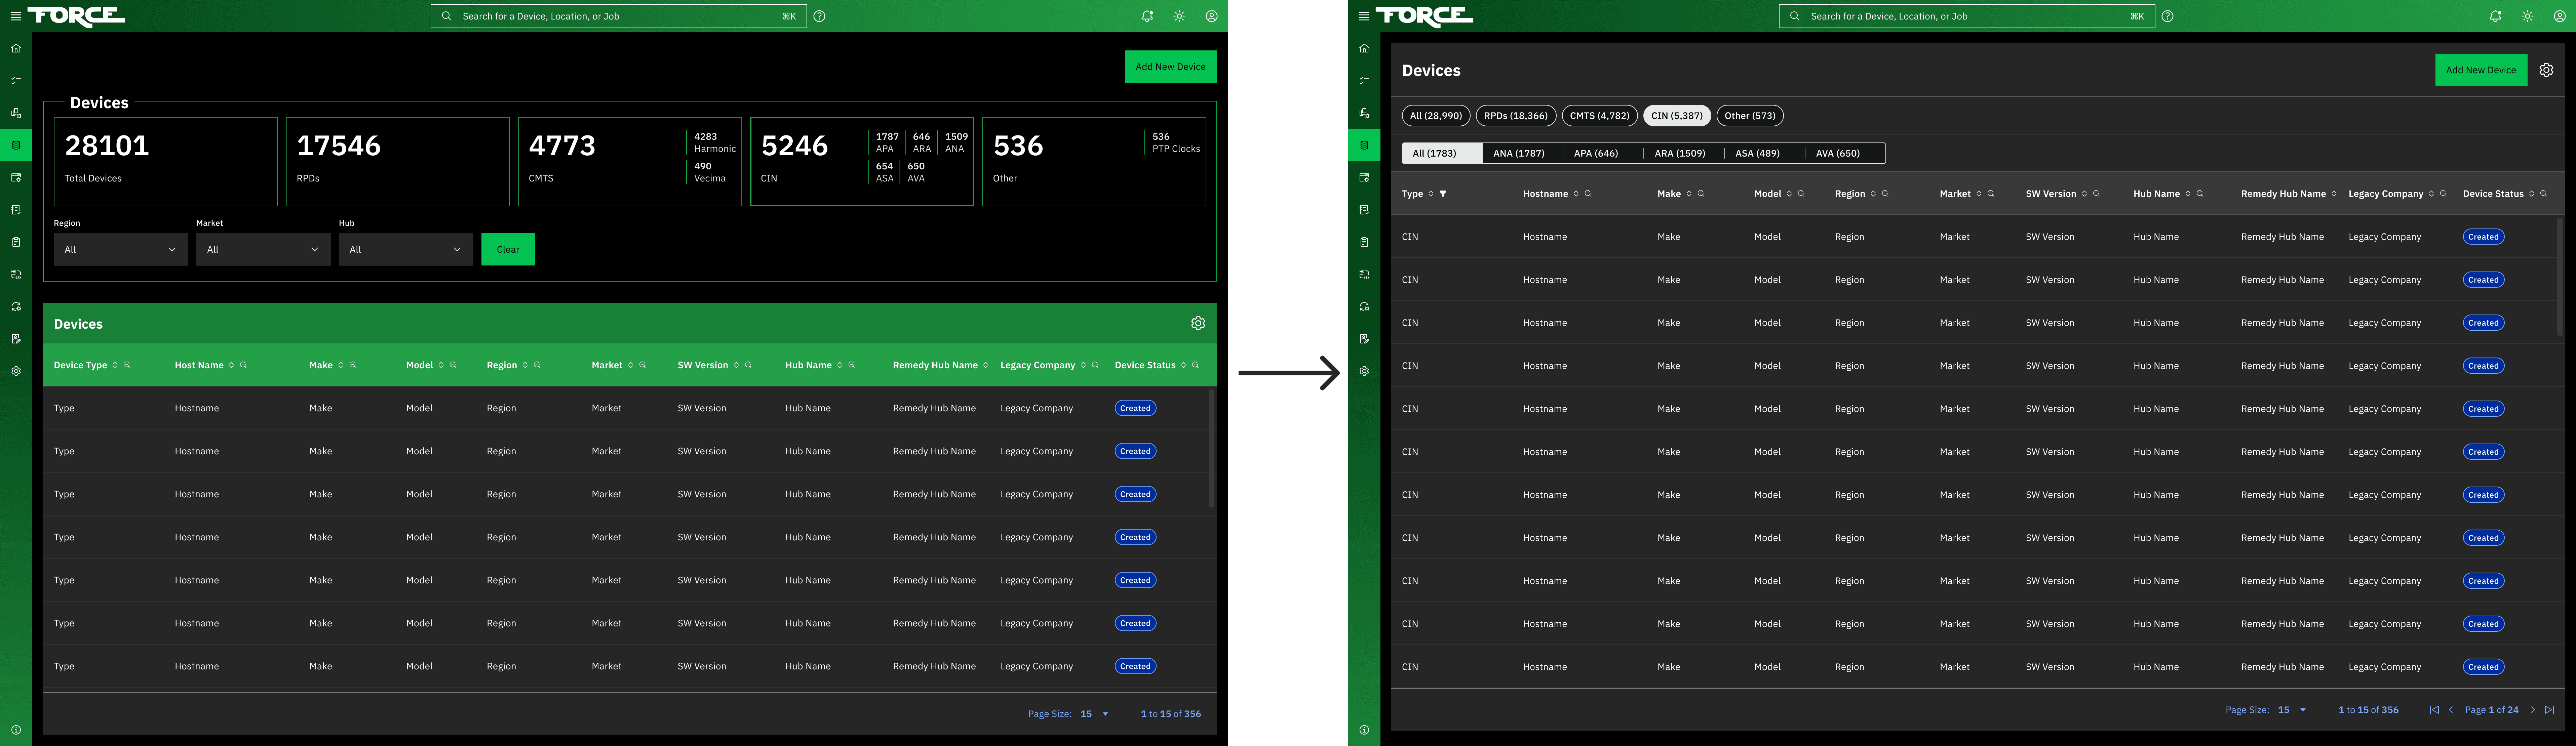This screenshot has width=2576, height=746.
Task: Open search on the Host Name column
Action: pyautogui.click(x=243, y=365)
